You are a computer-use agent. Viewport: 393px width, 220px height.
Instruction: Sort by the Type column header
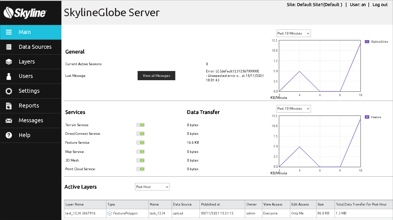point(127,204)
